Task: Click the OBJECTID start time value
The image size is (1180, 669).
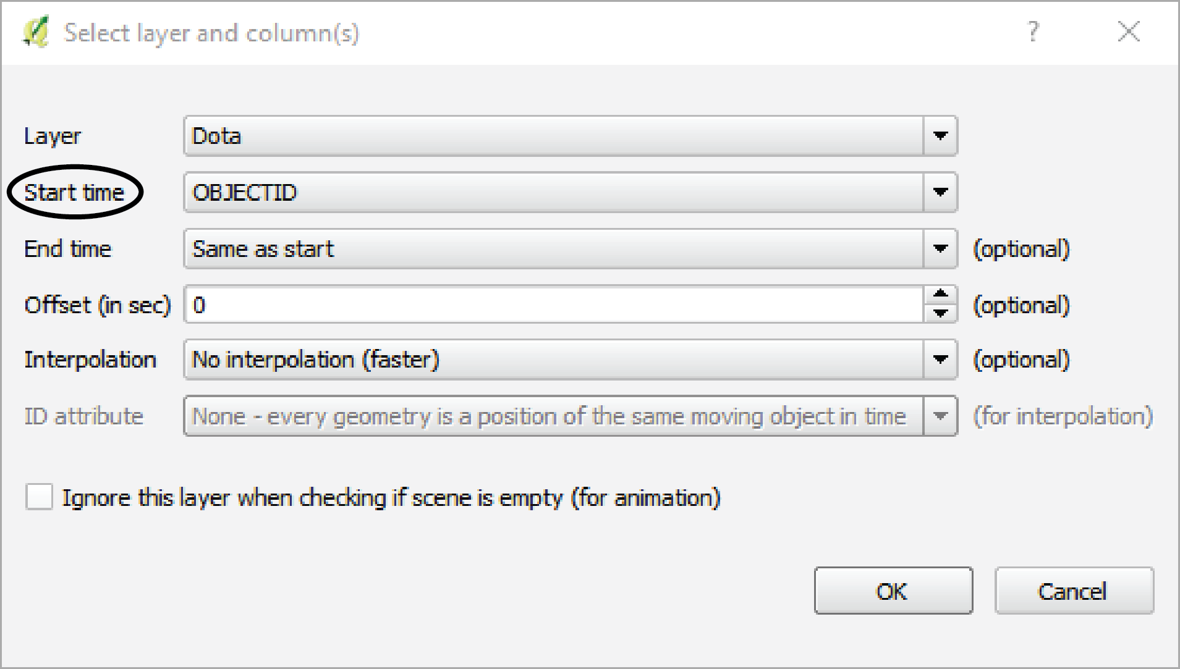Action: click(245, 193)
